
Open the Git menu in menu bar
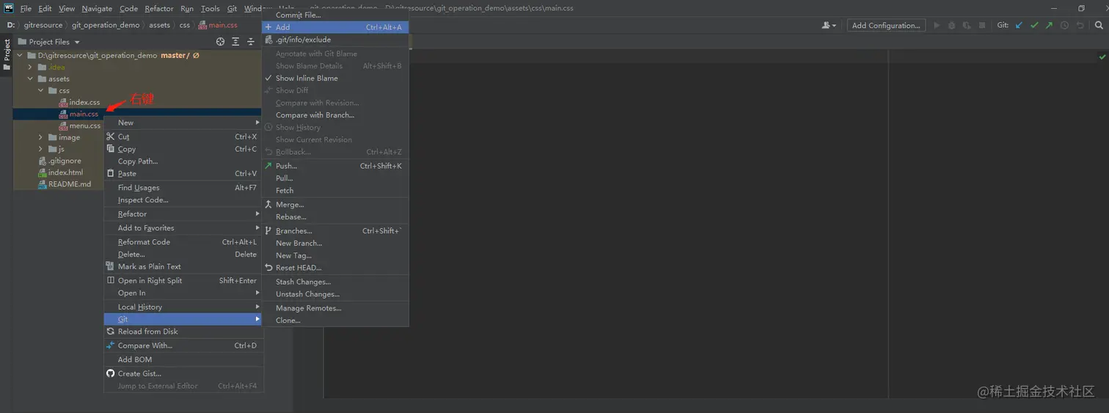[x=232, y=9]
